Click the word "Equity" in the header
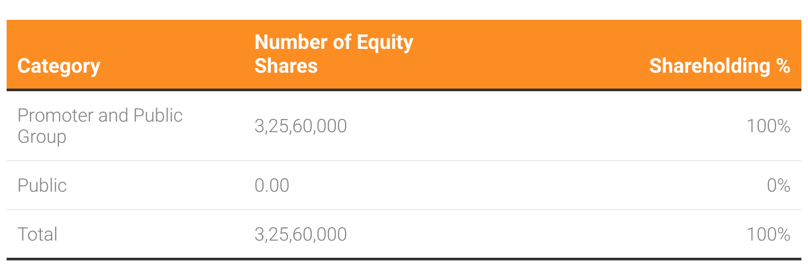This screenshot has width=808, height=267. 385,42
